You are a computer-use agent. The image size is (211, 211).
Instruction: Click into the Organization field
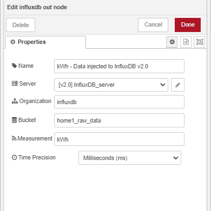(119, 102)
